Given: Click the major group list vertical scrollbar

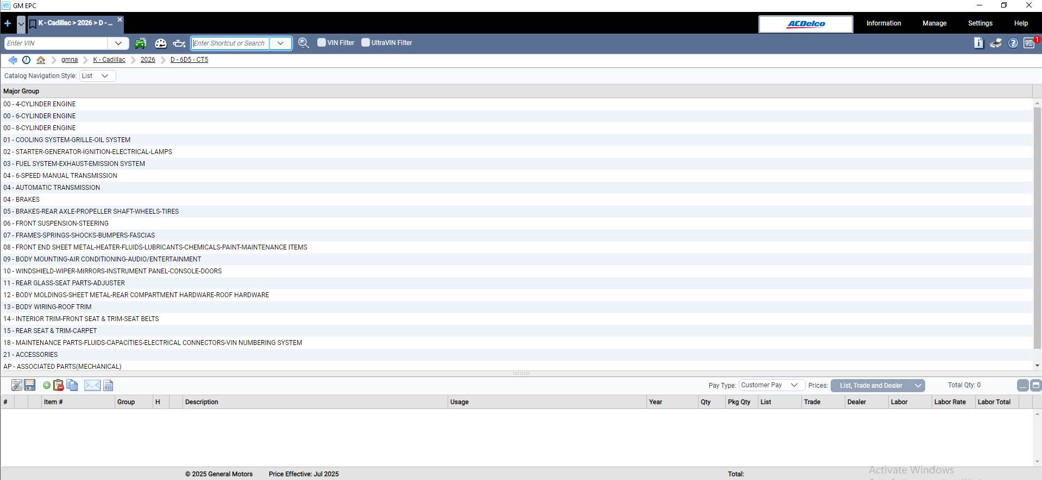Looking at the screenshot, I should tap(1037, 228).
